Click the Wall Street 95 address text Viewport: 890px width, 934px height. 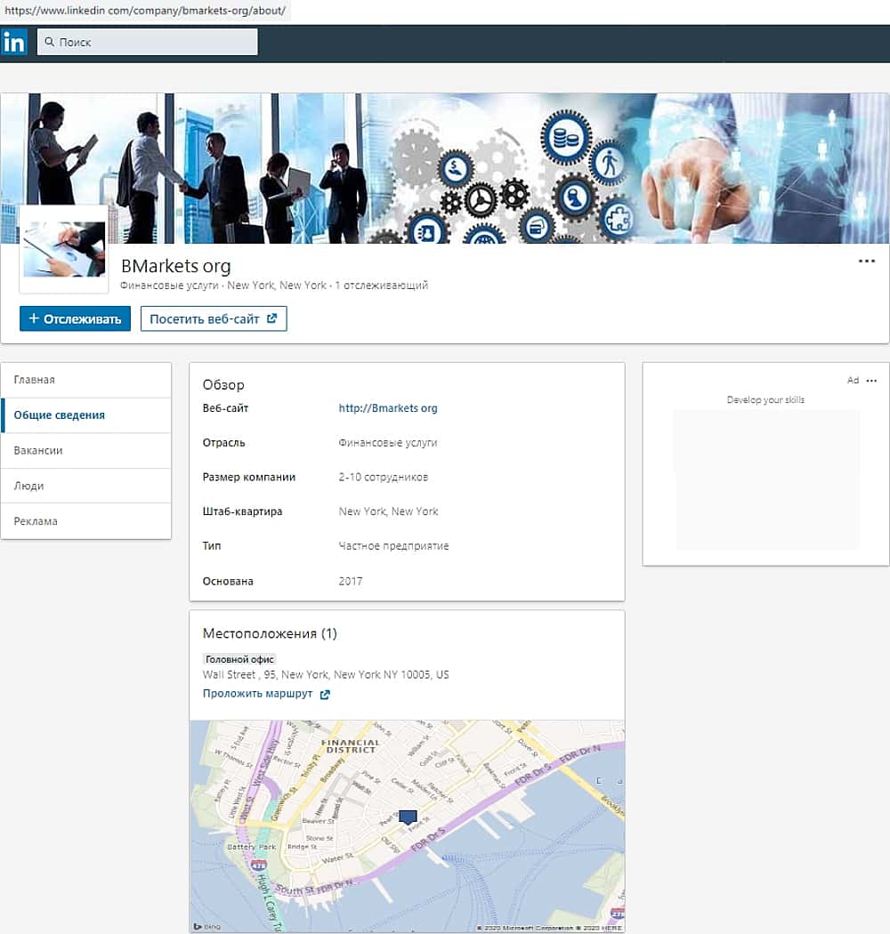point(326,674)
